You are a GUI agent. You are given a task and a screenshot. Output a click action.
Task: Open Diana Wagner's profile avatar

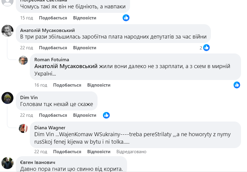click(23, 128)
